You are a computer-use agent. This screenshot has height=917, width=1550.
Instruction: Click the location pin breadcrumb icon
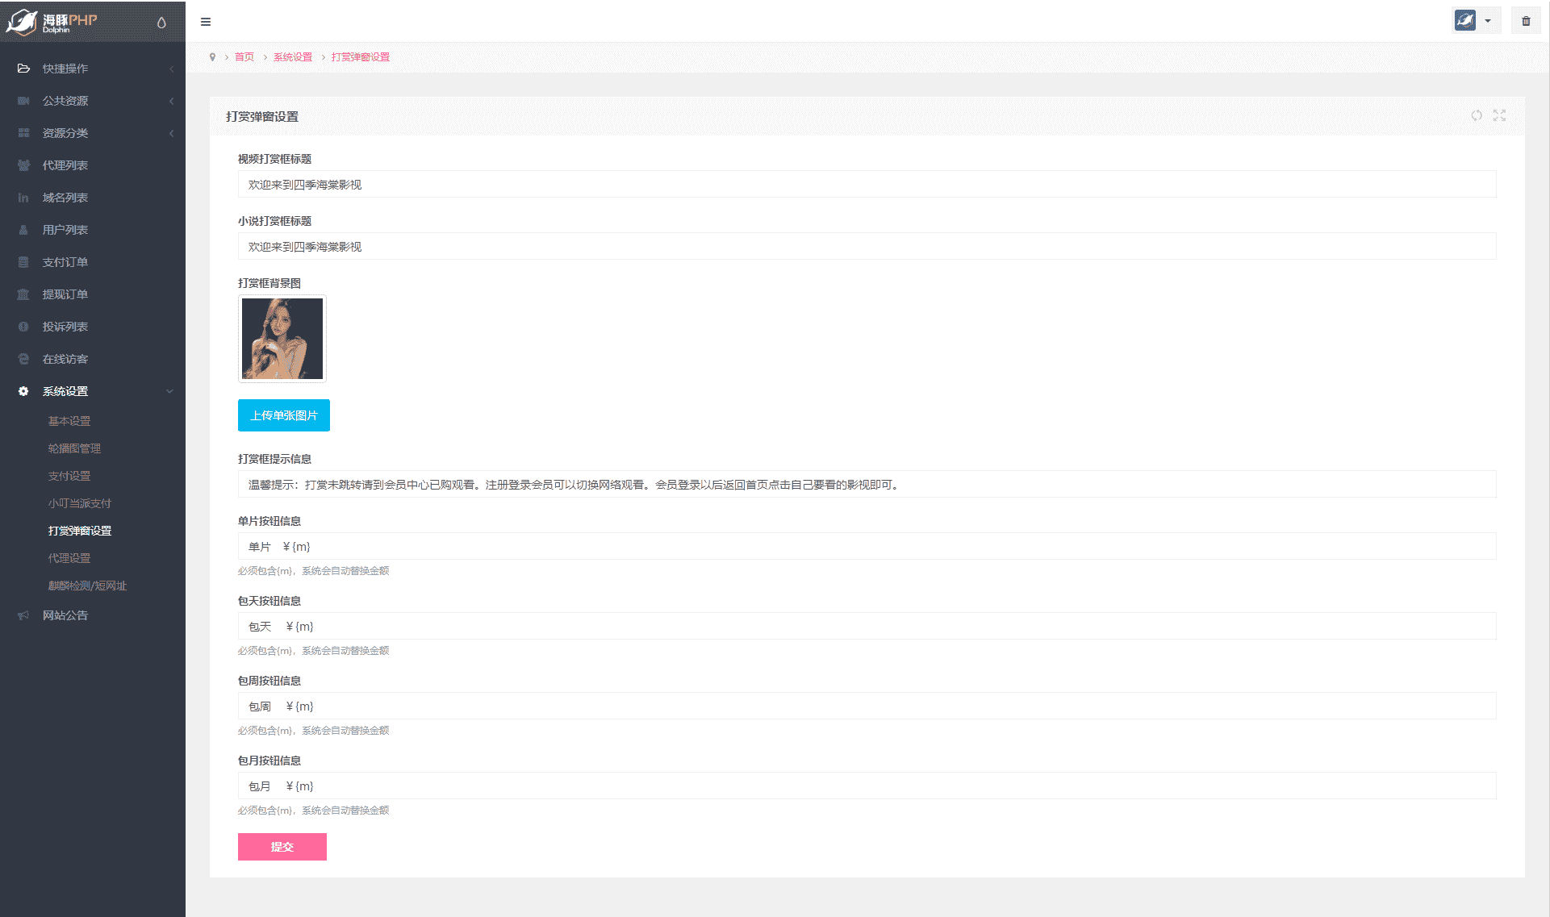(x=212, y=57)
